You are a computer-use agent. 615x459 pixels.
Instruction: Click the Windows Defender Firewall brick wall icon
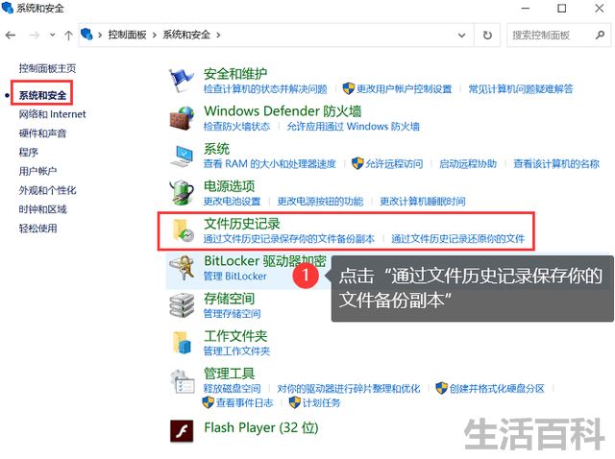(x=182, y=118)
